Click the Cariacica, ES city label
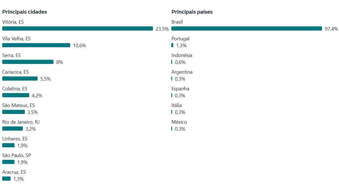The width and height of the screenshot is (339, 184). (x=15, y=72)
